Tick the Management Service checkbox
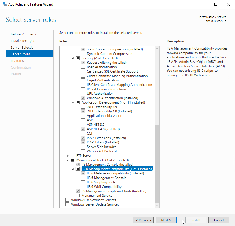Image resolution: width=235 pixels, height=226 pixels. [78, 196]
